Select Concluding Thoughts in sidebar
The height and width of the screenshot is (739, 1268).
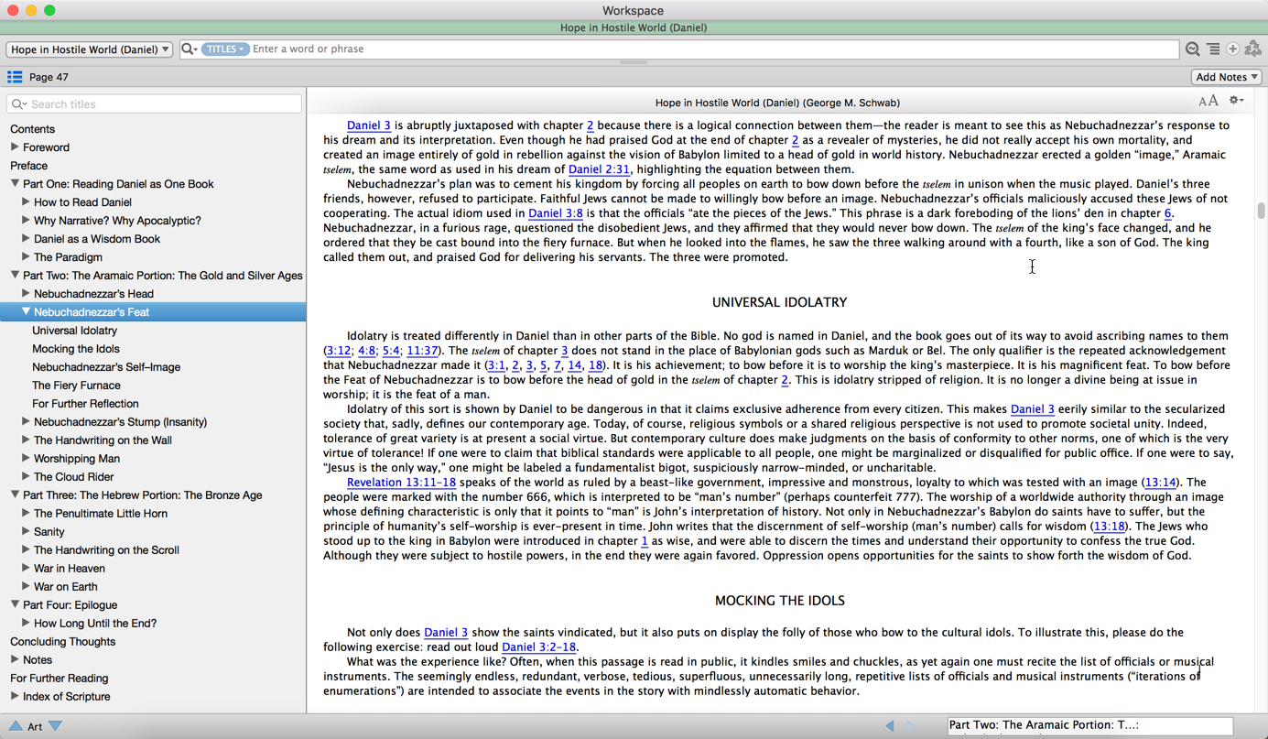pos(62,642)
